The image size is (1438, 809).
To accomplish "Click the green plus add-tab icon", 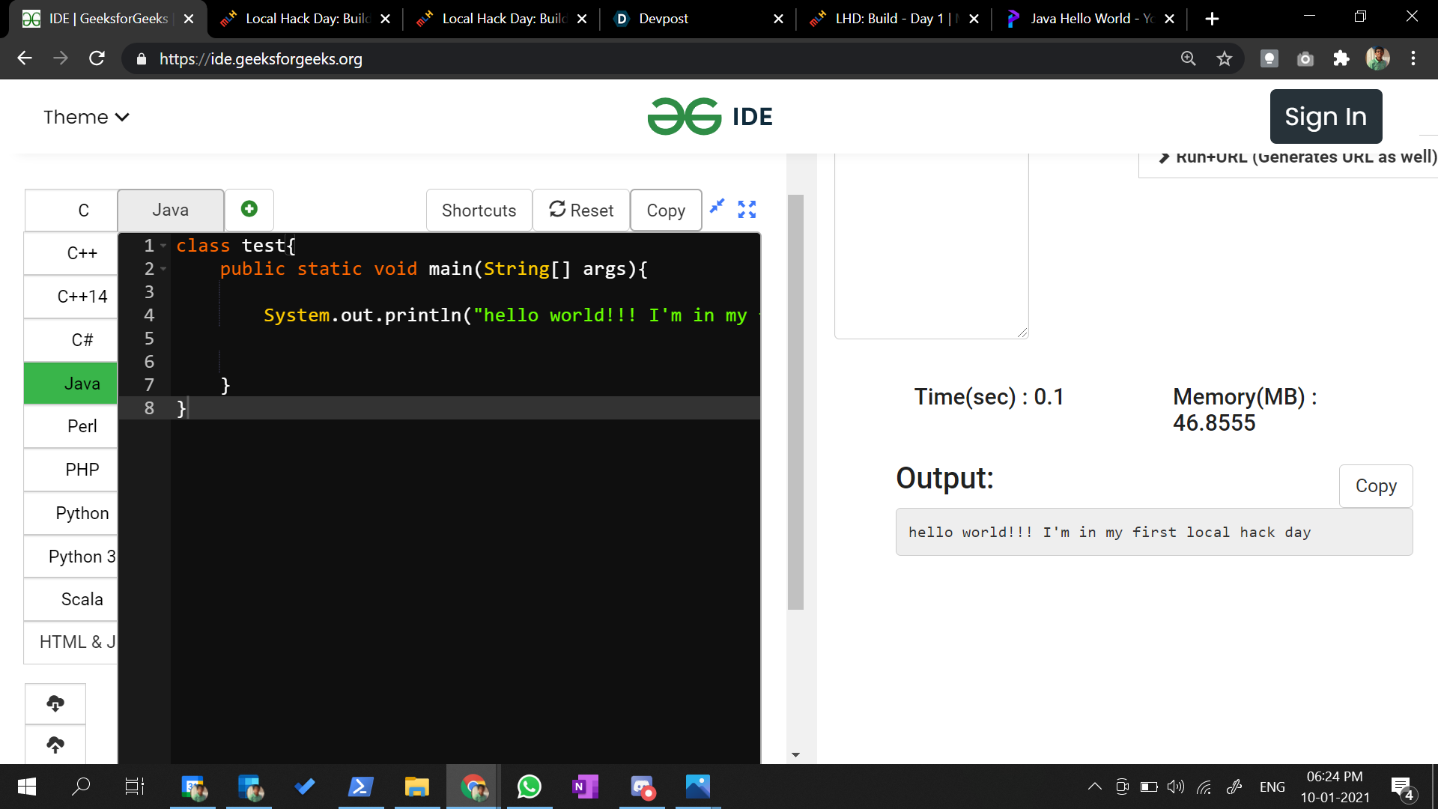I will pyautogui.click(x=249, y=209).
